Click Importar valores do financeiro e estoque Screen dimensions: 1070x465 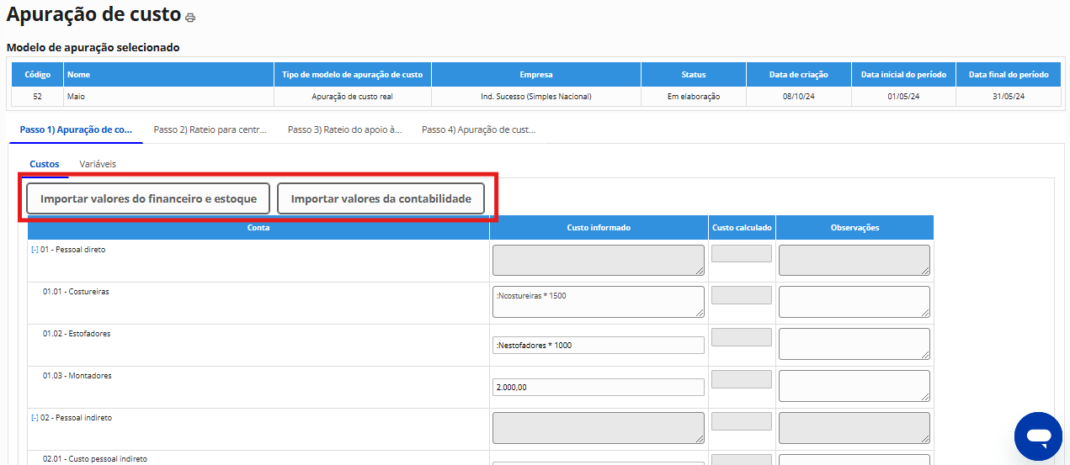pos(148,199)
